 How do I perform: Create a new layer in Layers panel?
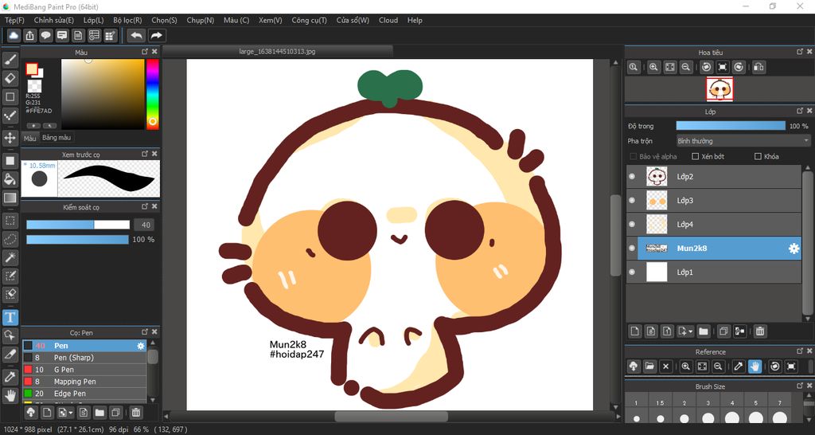click(634, 331)
